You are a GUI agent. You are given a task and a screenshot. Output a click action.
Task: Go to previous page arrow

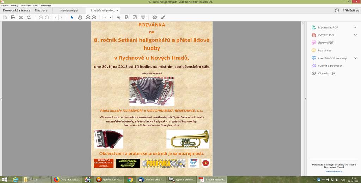coord(41,18)
